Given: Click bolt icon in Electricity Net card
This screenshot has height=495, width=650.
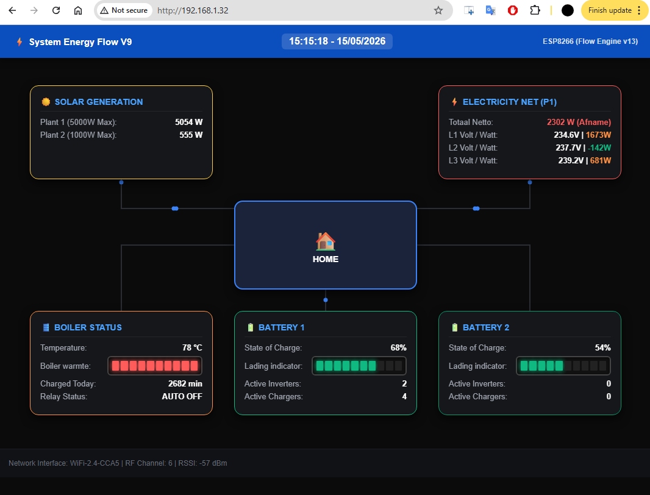Looking at the screenshot, I should coord(454,102).
